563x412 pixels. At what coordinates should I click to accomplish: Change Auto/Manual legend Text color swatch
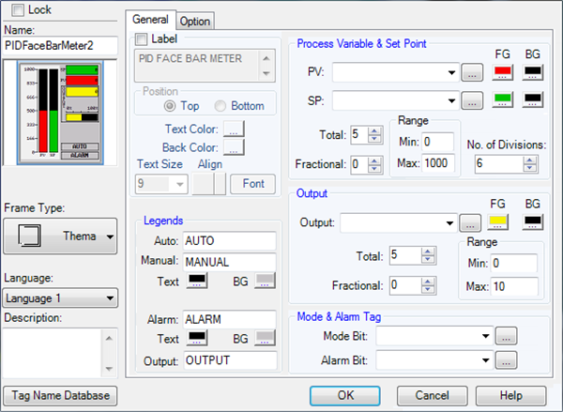coord(197,281)
